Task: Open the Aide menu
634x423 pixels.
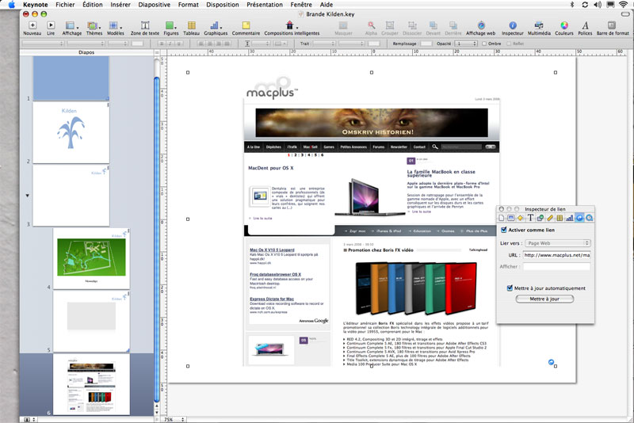Action: coord(327,5)
